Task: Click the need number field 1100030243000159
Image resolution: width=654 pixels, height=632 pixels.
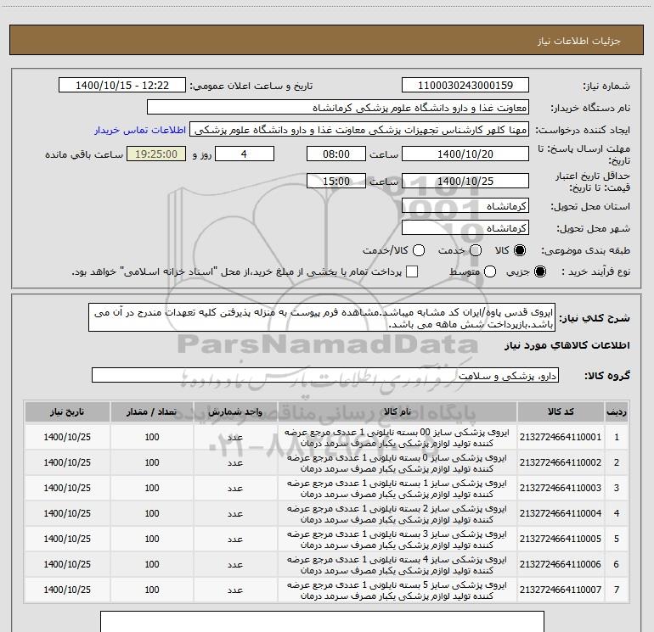Action: tap(465, 86)
